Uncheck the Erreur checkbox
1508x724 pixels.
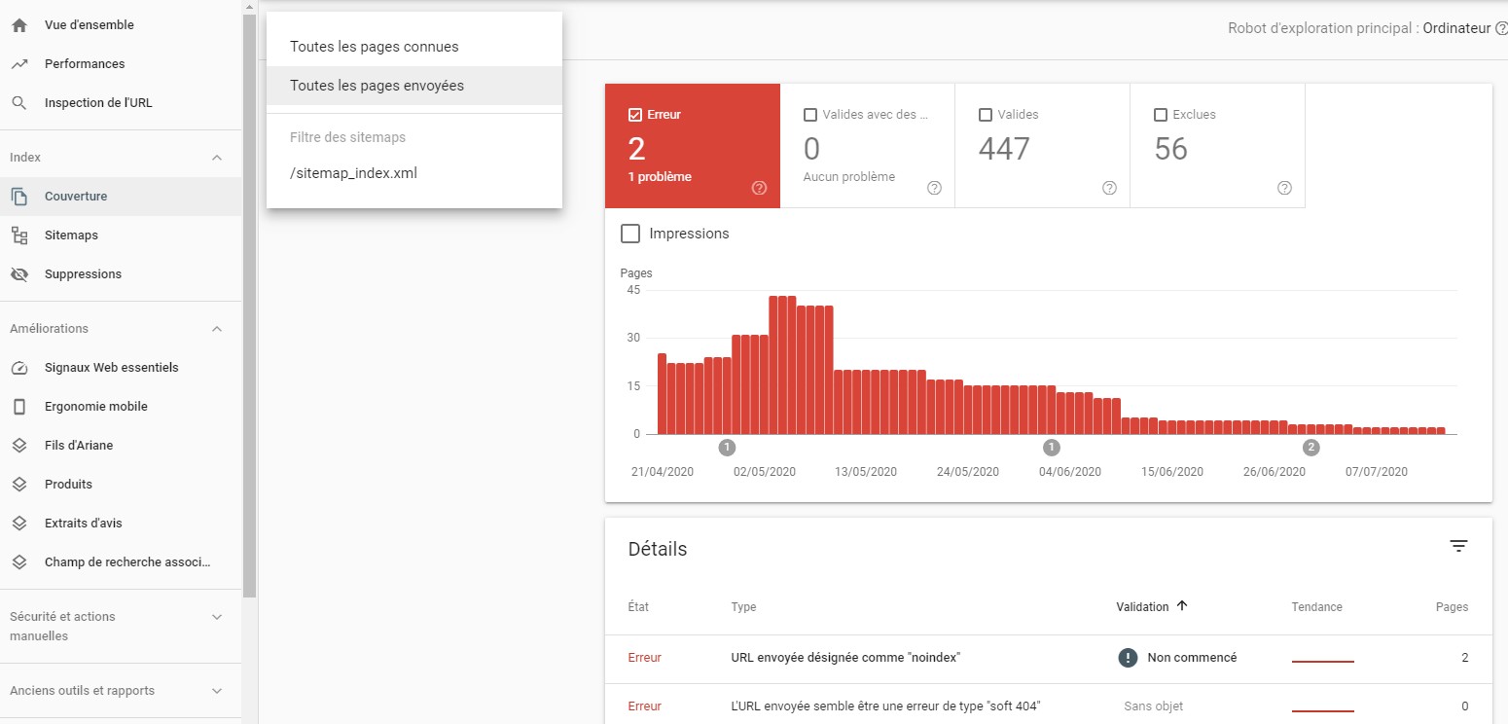[635, 115]
